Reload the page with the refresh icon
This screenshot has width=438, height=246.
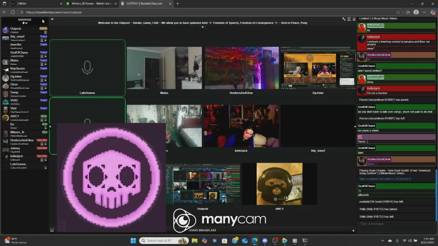pos(13,12)
